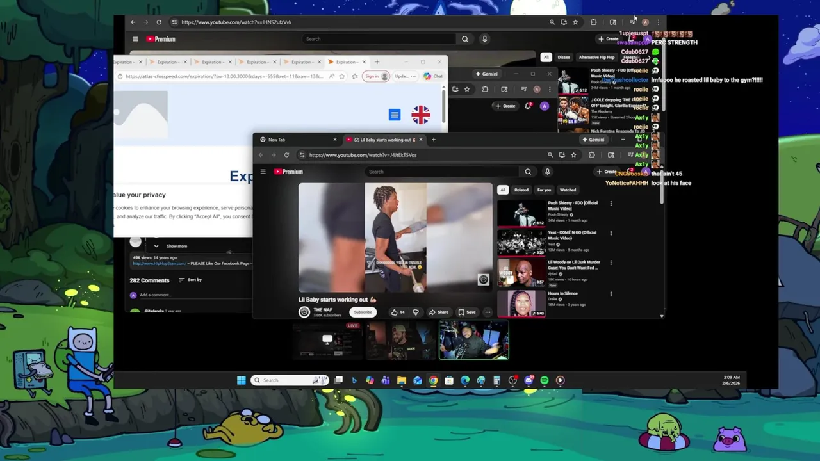Image resolution: width=820 pixels, height=461 pixels.
Task: Select the Watched filter chip
Action: (x=568, y=190)
